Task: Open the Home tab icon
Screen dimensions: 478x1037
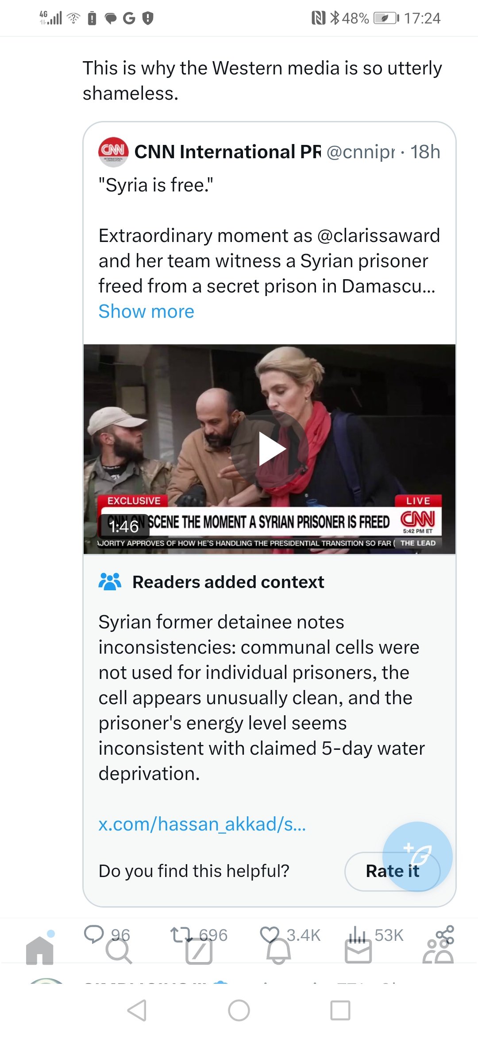Action: 40,950
